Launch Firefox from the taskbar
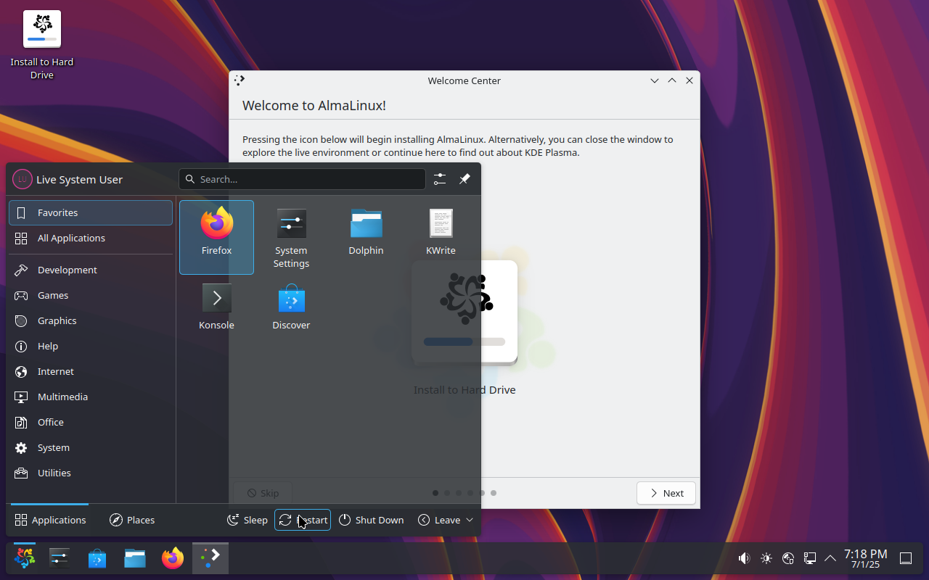The height and width of the screenshot is (580, 929). [x=173, y=558]
